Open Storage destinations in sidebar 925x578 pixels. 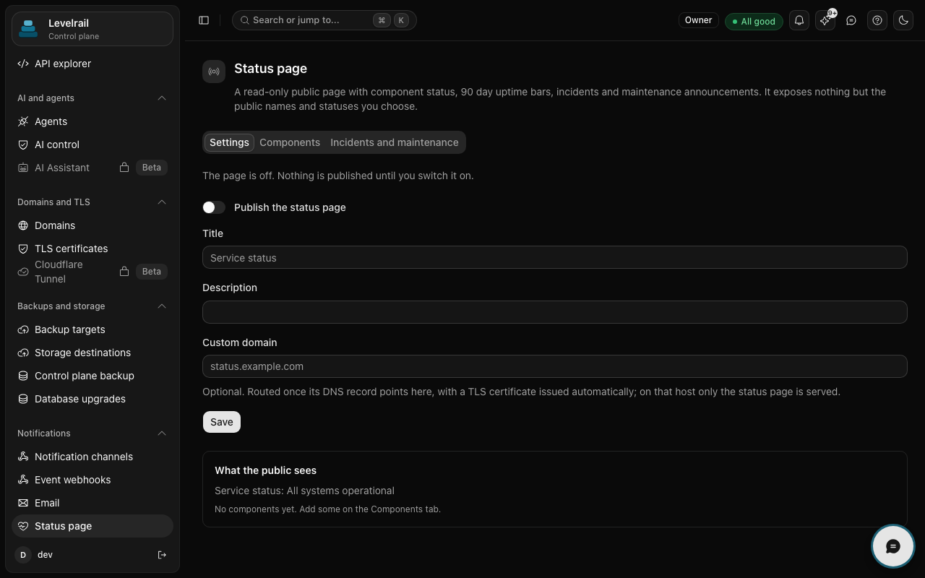coord(92,353)
